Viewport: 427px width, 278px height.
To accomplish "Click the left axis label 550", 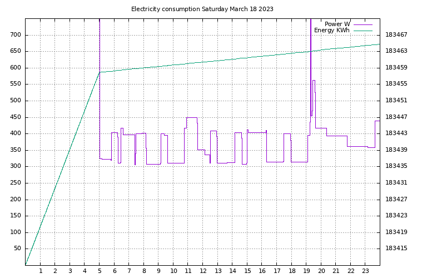I will 16,84.
